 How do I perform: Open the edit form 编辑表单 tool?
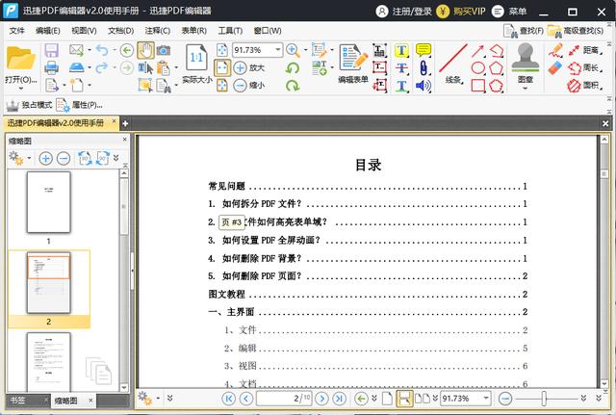353,65
